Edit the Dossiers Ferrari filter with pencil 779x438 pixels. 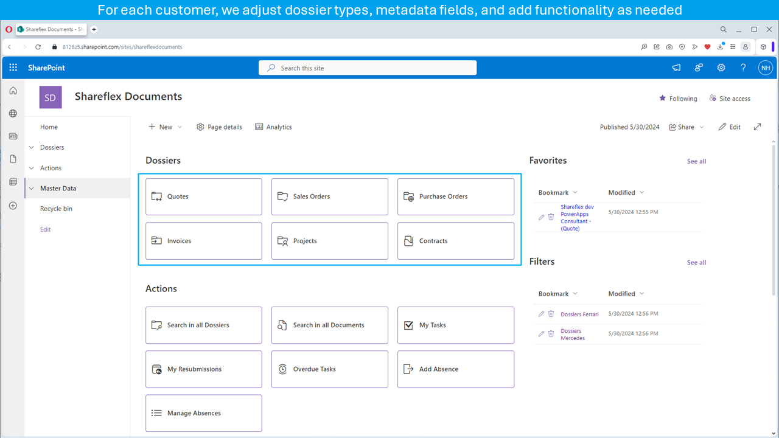541,314
